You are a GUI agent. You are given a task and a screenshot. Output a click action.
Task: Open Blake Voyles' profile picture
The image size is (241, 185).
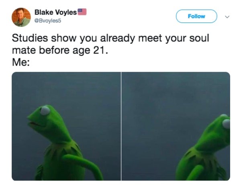(x=21, y=17)
